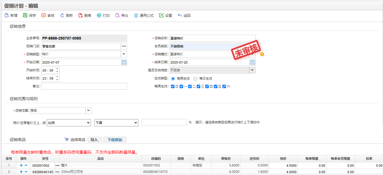Open the 是否支持倍数 dropdown
383x175 pixels.
tap(252, 70)
